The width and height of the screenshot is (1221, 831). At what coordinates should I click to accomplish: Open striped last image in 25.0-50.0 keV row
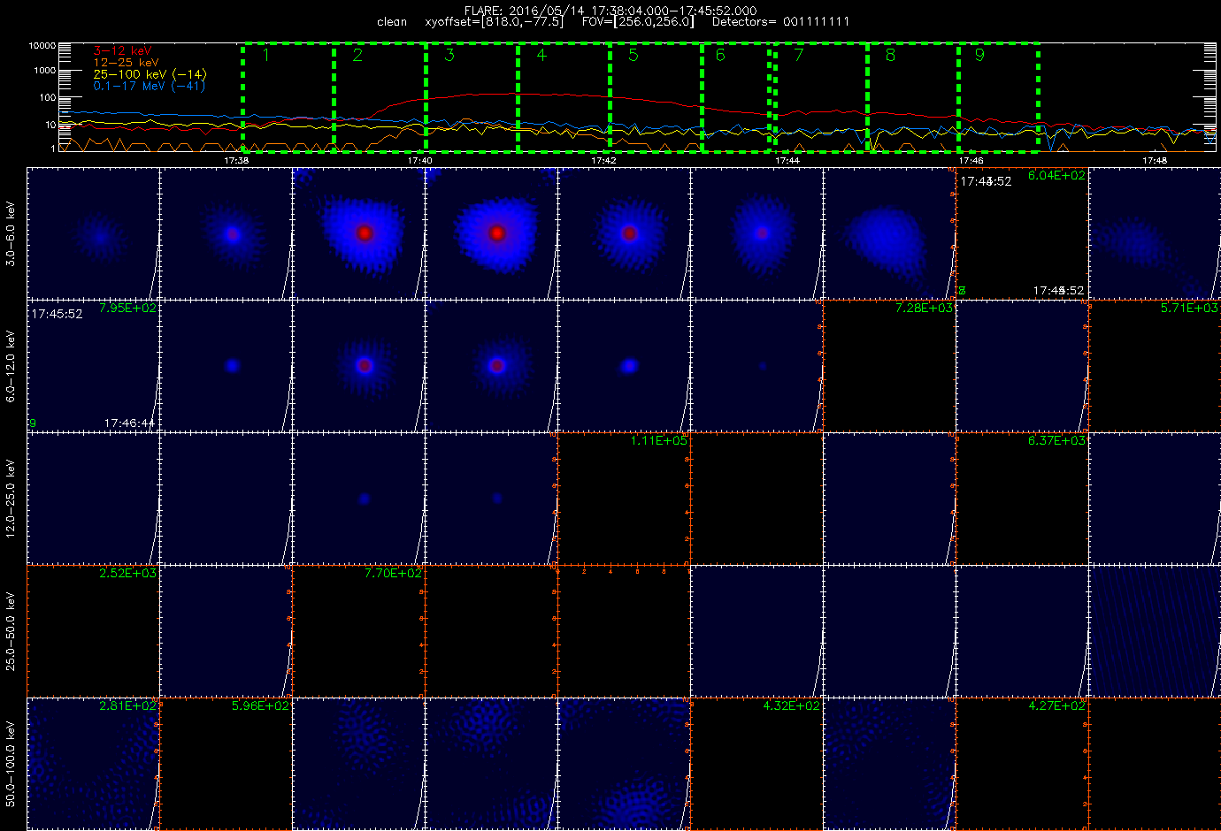coord(1156,631)
